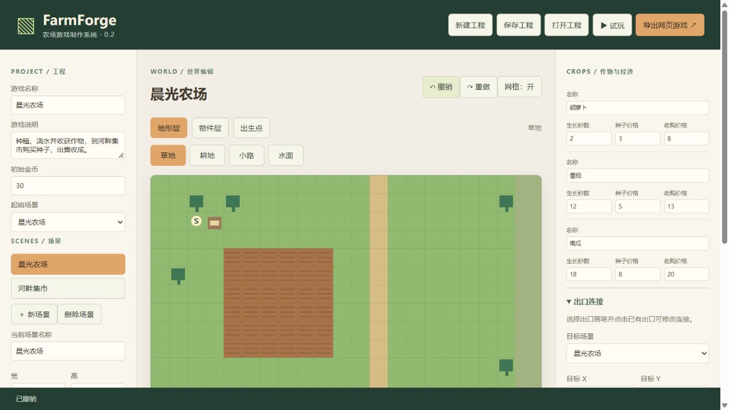The width and height of the screenshot is (729, 410).
Task: Click 番茄 种子价格 field showing 5
Action: click(x=637, y=206)
